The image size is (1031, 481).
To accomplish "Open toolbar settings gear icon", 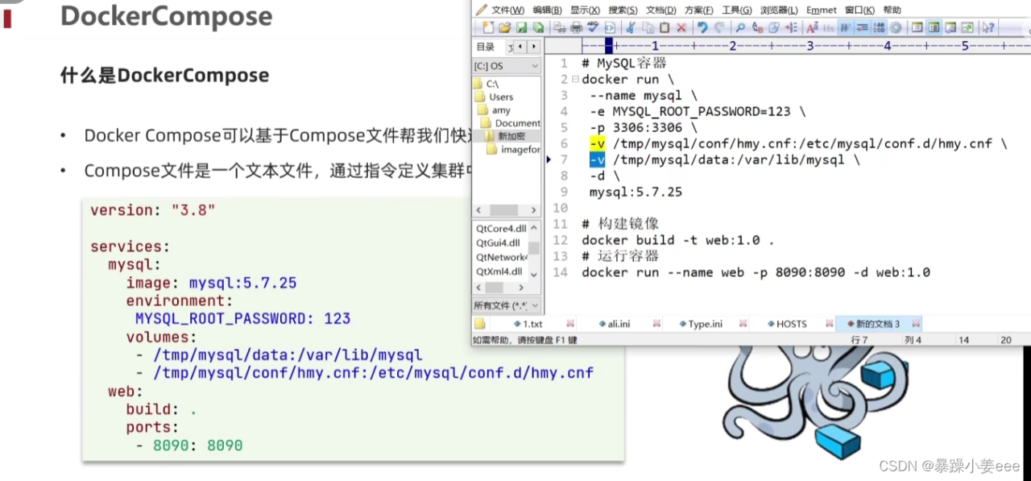I will (x=896, y=27).
